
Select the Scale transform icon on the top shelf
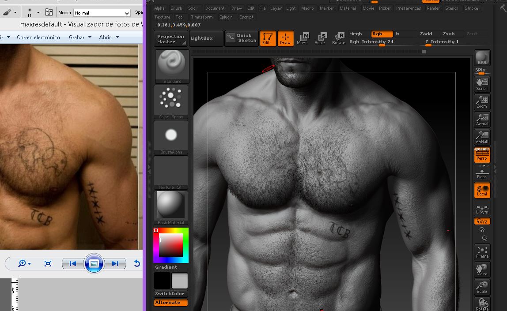pos(320,38)
